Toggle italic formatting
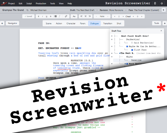 [42, 16]
